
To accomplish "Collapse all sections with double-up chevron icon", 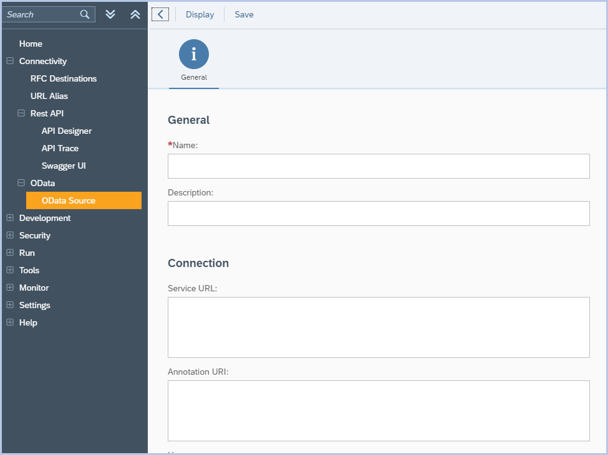I will [135, 14].
